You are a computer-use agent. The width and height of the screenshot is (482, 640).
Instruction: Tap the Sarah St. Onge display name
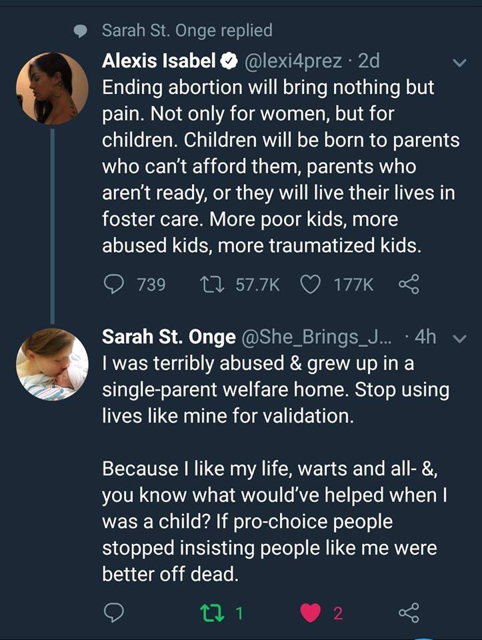168,337
